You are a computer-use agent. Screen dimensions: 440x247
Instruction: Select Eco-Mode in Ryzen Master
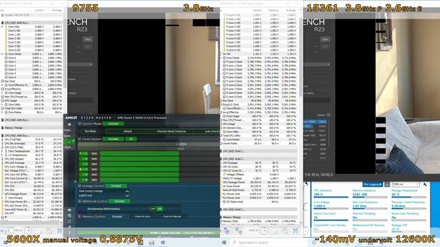click(90, 131)
